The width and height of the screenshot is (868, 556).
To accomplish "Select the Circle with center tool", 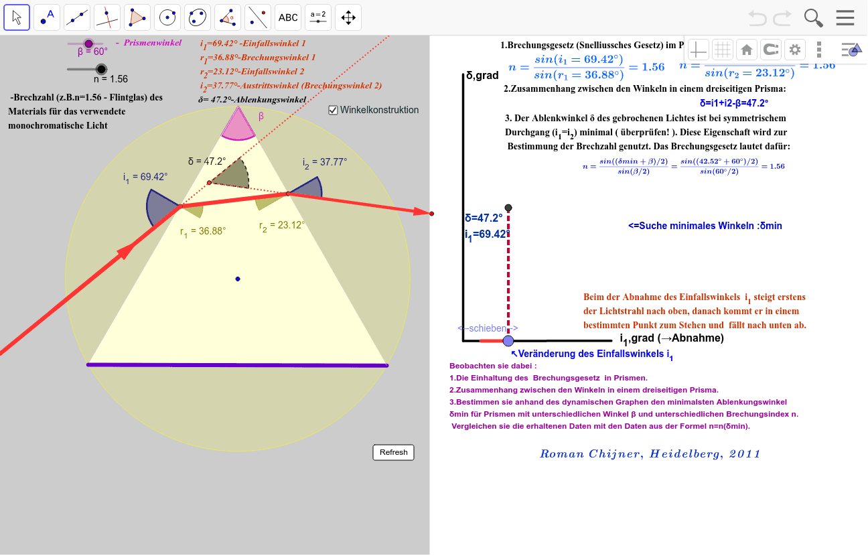I will pyautogui.click(x=167, y=17).
